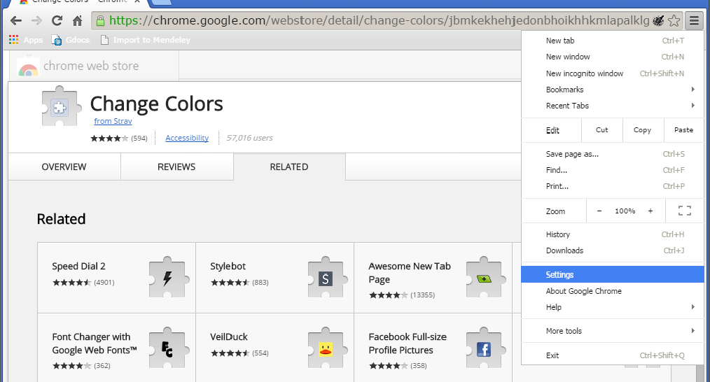The height and width of the screenshot is (382, 710).
Task: Click the address bar URL field
Action: coord(378,21)
